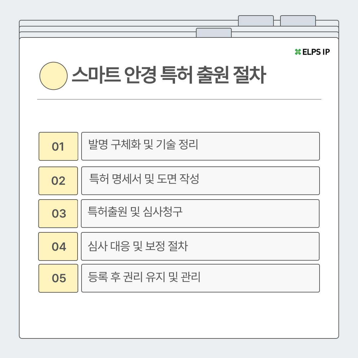Click the 심사 대응 및 보정 절차 row
Viewport: 358px width, 358px height.
(200, 246)
